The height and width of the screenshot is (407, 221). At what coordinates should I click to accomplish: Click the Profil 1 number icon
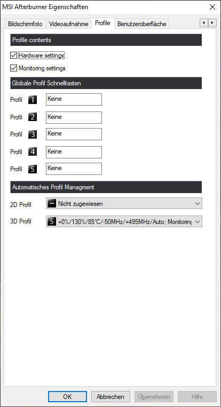[33, 100]
